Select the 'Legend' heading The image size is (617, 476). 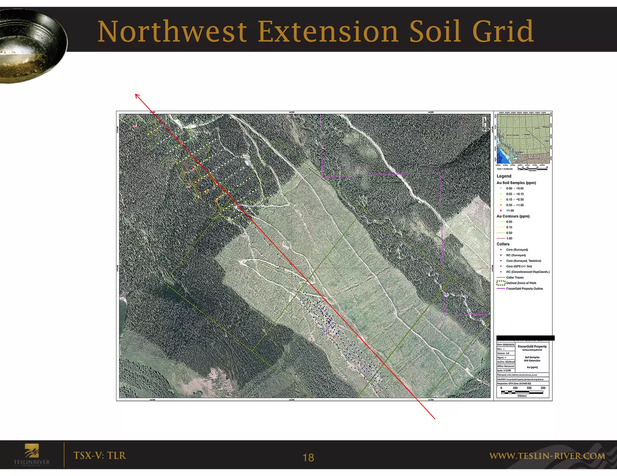click(504, 176)
